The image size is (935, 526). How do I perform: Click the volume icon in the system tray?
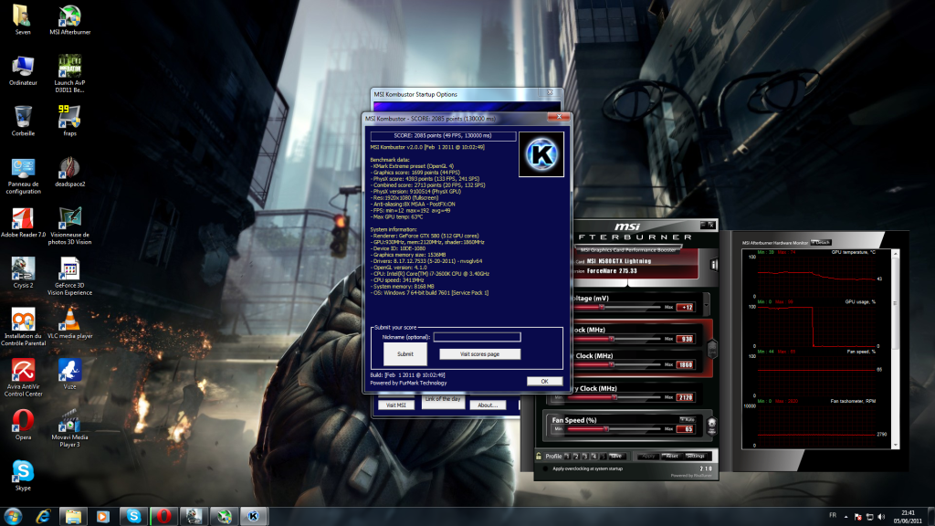881,517
